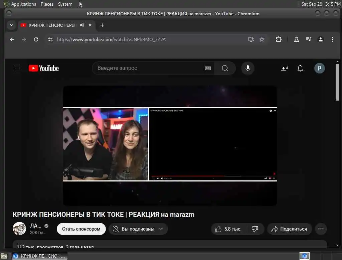The width and height of the screenshot is (342, 260).
Task: Click subscriber count 208 тыс.
Action: point(37,233)
